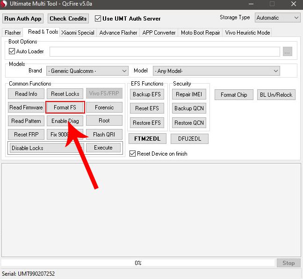Click the BL Un/Relock button
This screenshot has height=279, width=303.
pos(276,95)
